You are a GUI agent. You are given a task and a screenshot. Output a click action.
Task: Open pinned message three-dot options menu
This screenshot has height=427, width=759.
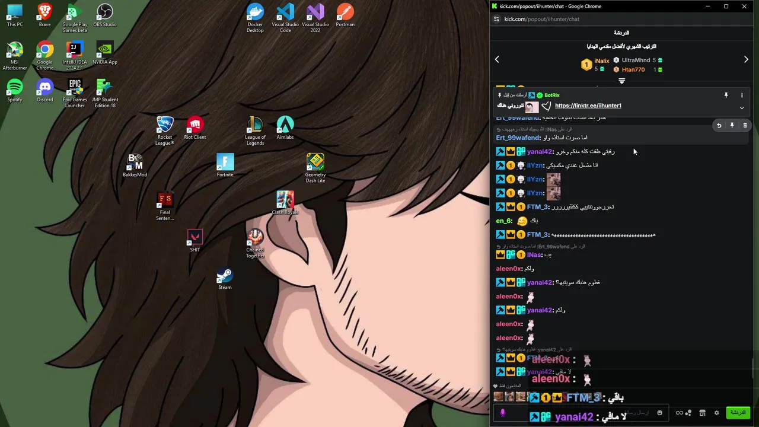[742, 95]
